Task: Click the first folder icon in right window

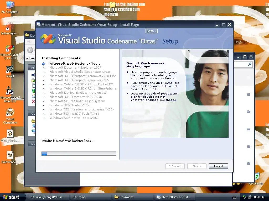Action: click(x=249, y=94)
